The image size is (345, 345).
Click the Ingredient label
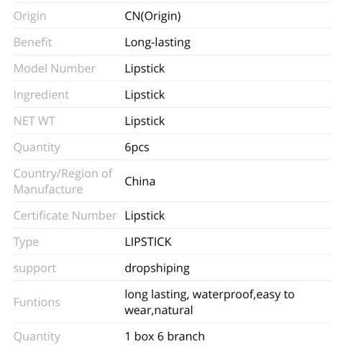(x=41, y=95)
